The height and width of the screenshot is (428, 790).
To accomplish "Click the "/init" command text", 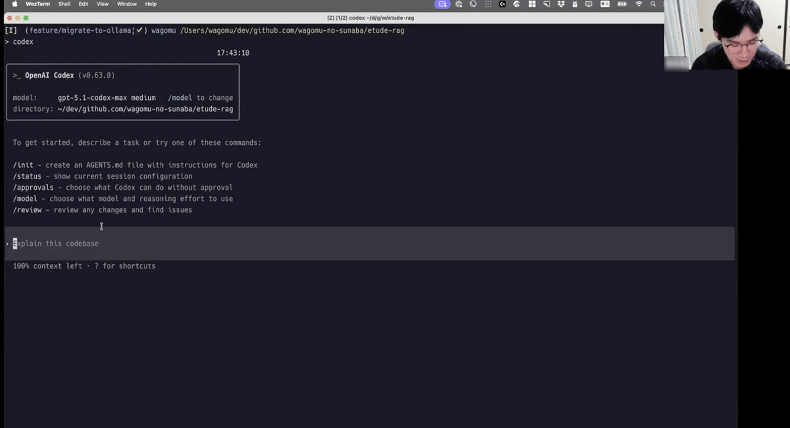I will click(23, 165).
